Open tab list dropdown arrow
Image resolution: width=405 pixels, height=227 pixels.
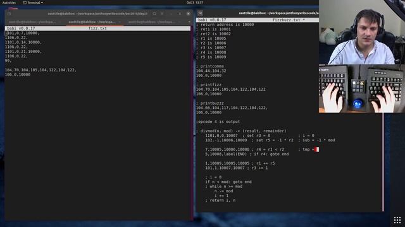[x=189, y=22]
